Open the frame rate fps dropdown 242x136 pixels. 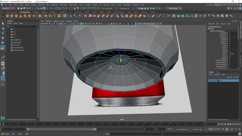coord(214,129)
